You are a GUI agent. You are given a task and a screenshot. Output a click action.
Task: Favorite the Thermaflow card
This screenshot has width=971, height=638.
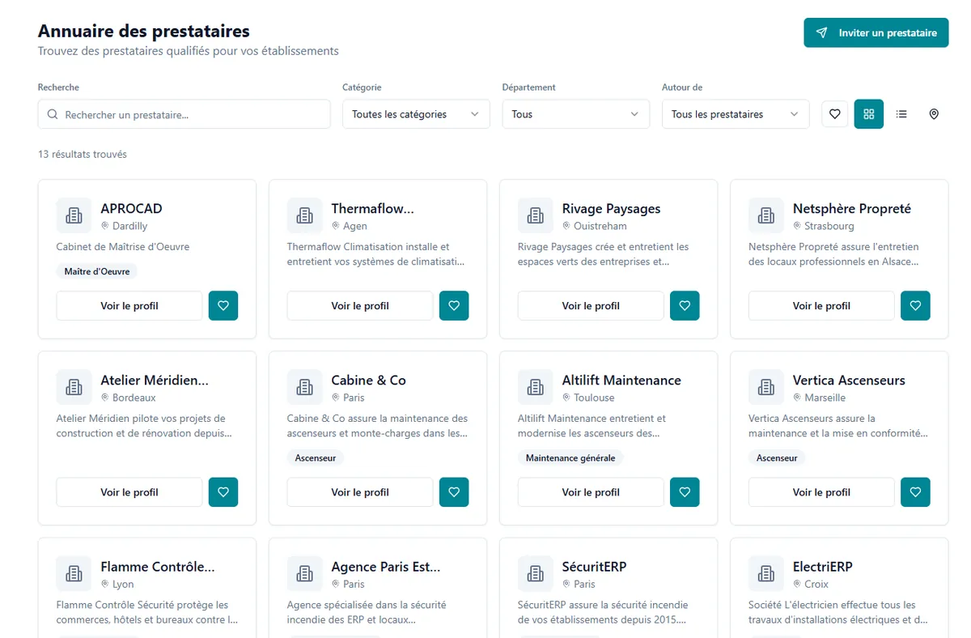pos(454,306)
